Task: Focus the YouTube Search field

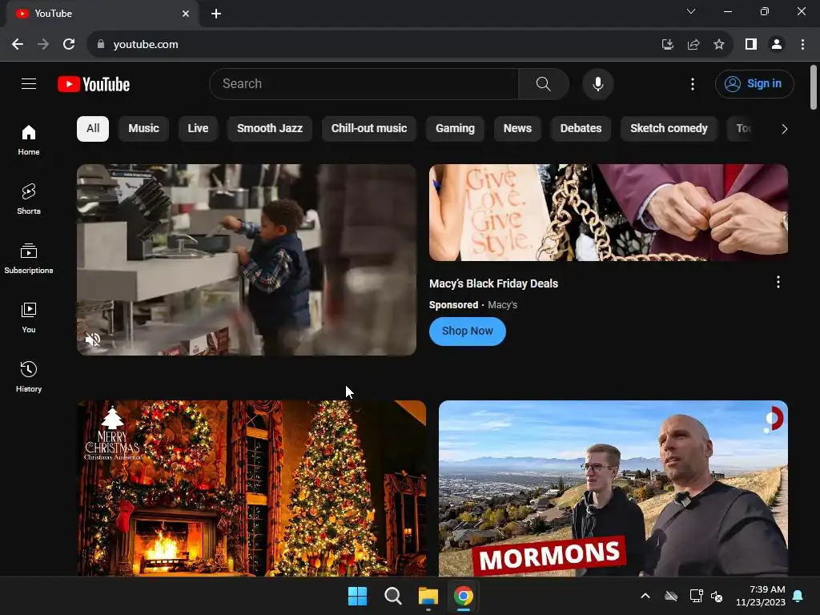Action: (364, 83)
